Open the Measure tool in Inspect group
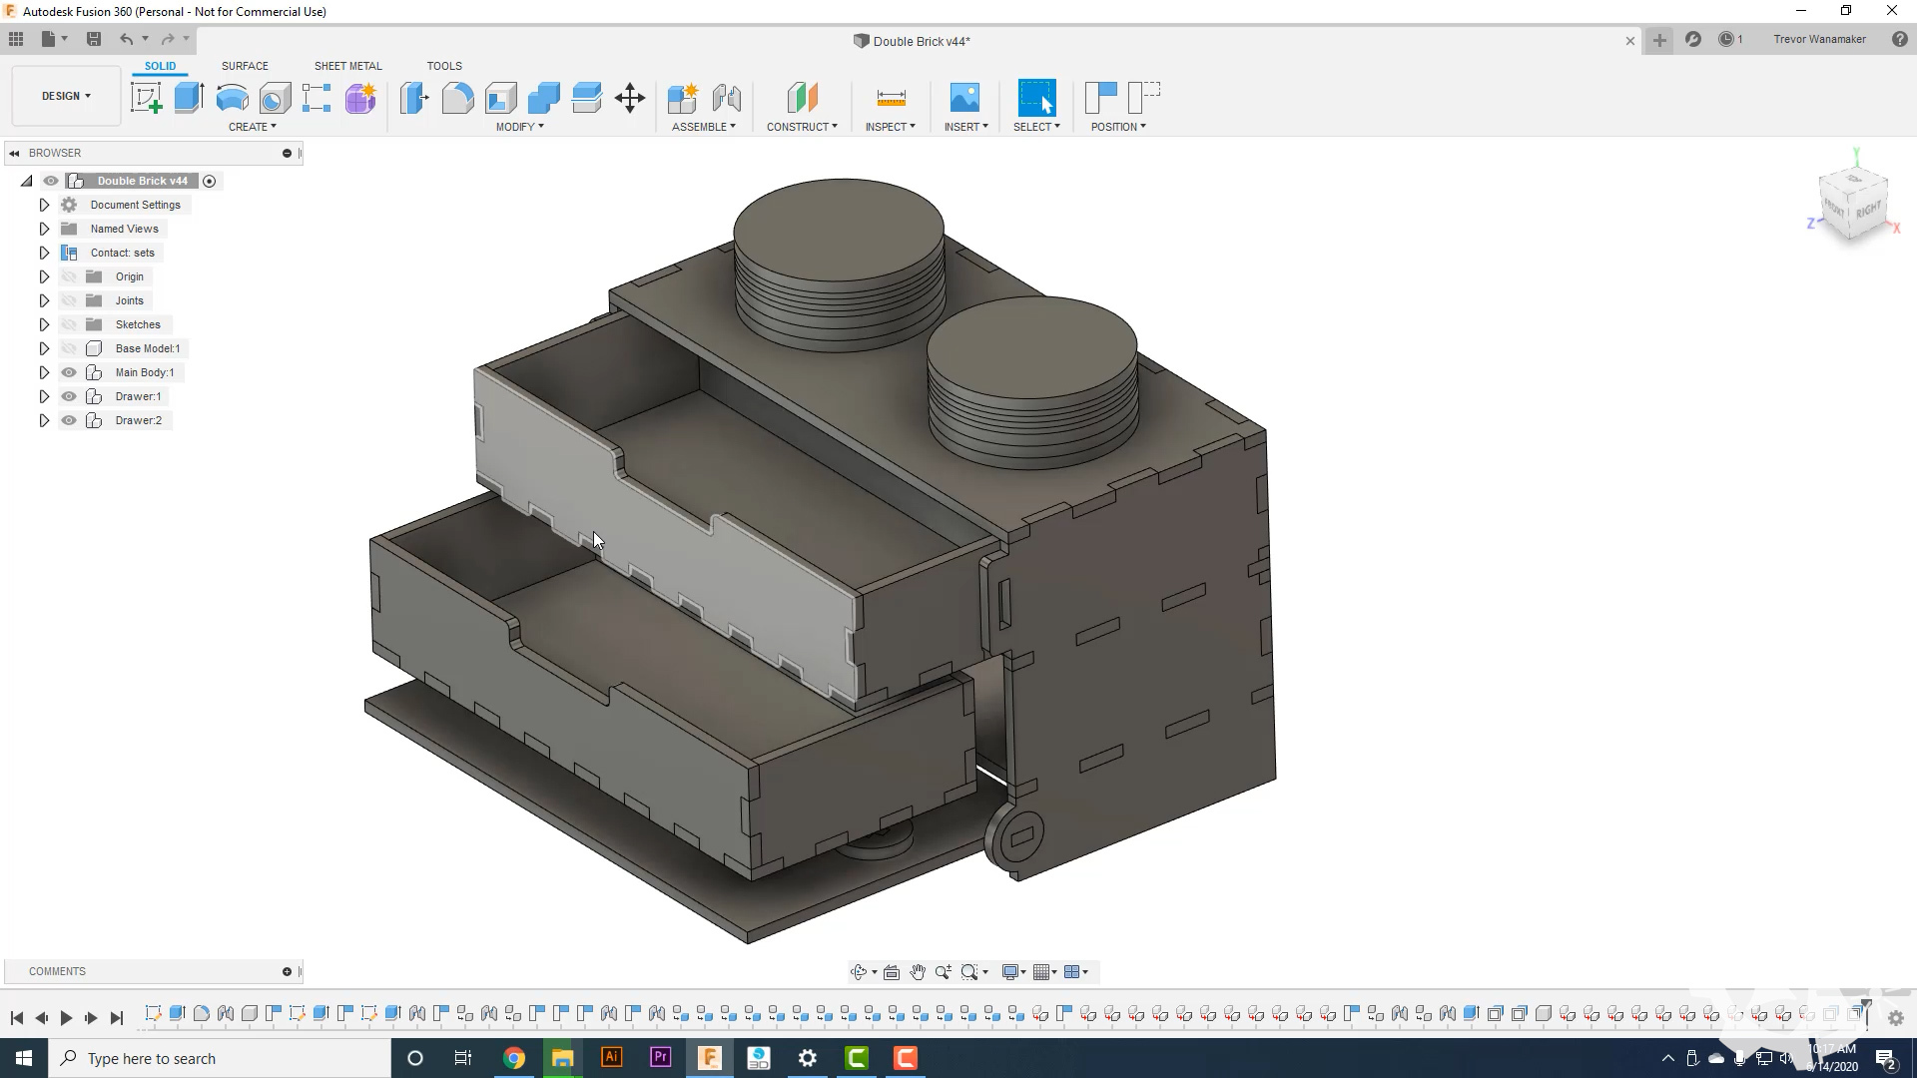 (890, 98)
